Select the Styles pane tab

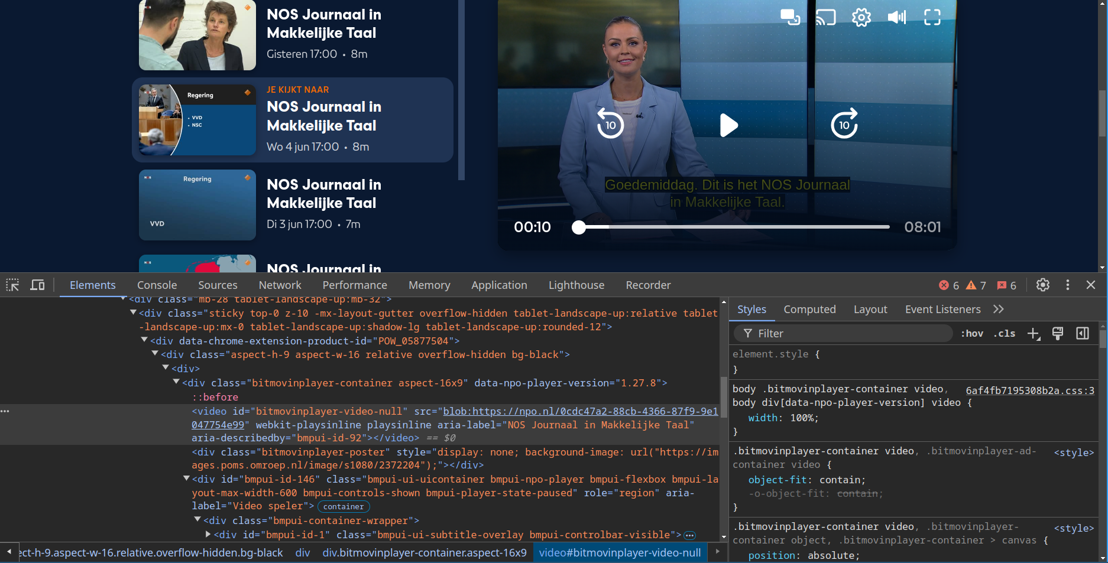click(751, 310)
